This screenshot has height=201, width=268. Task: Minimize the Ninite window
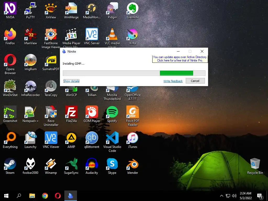coord(178,51)
